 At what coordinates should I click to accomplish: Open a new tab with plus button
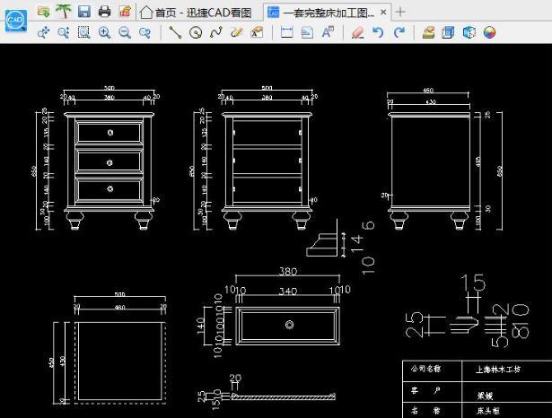coord(400,12)
